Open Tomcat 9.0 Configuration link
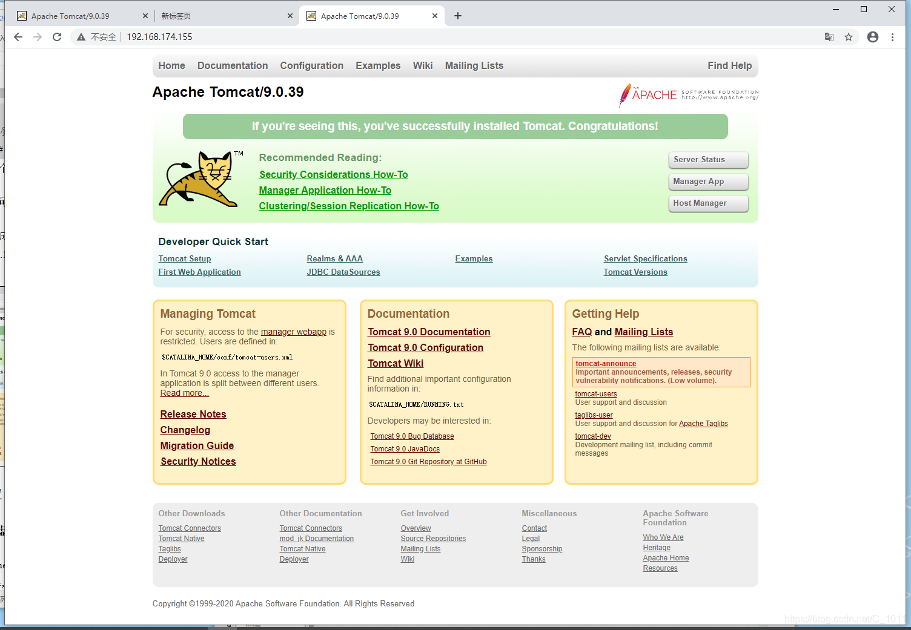The width and height of the screenshot is (911, 630). click(425, 347)
